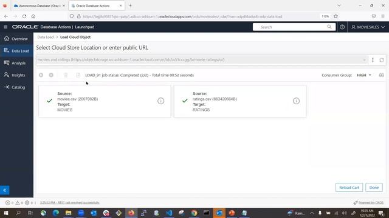Open the REST call resolved successfully message

click(70, 203)
